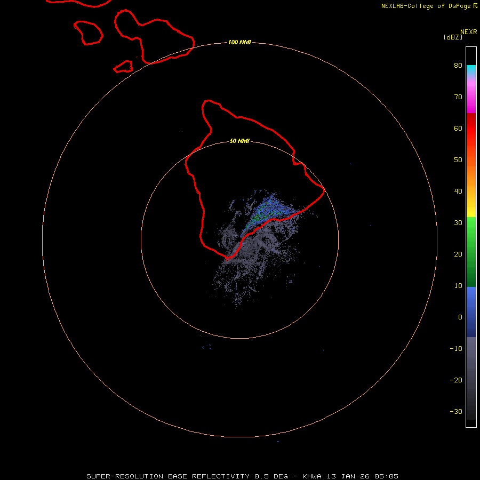
Task: Click the 80 value on the dBZ scale
Action: [x=458, y=66]
